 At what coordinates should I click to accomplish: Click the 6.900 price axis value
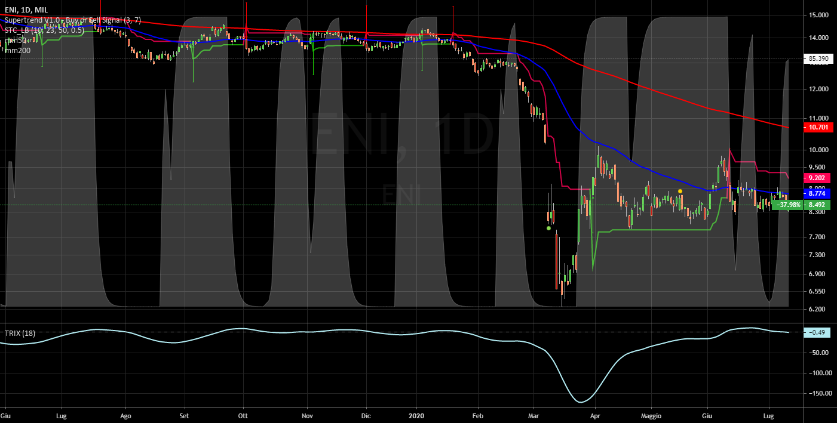817,274
